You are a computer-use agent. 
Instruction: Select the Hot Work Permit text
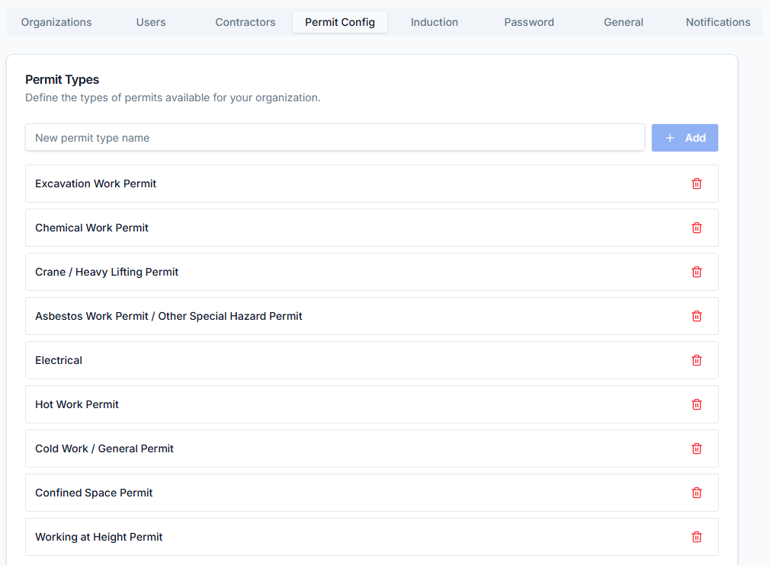(77, 404)
